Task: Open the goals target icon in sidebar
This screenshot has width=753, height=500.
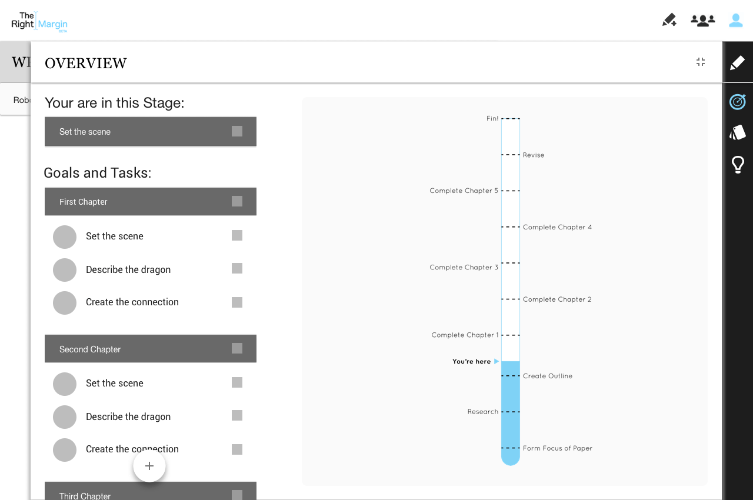Action: click(x=737, y=102)
